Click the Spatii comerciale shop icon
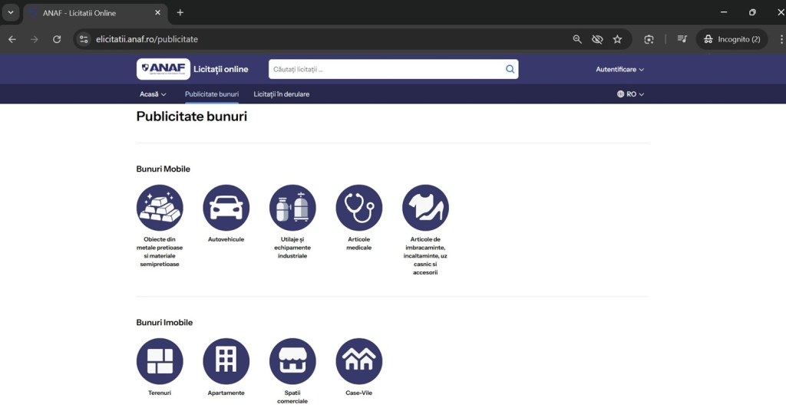The width and height of the screenshot is (786, 411). click(x=292, y=361)
